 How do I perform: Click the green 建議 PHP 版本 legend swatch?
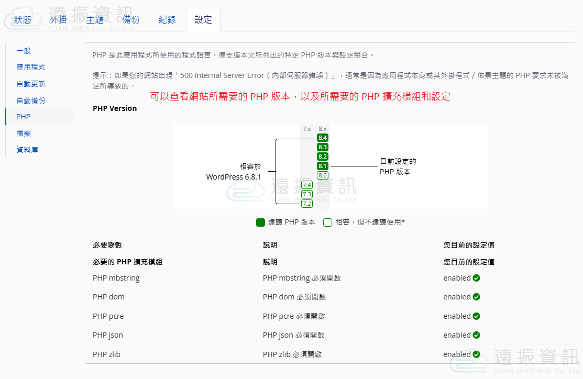pyautogui.click(x=260, y=222)
